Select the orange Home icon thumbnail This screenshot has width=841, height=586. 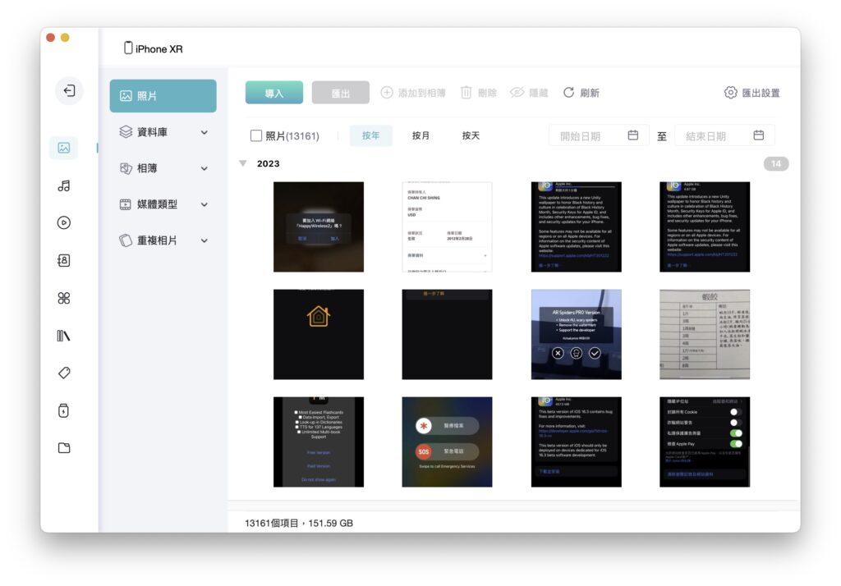point(319,335)
